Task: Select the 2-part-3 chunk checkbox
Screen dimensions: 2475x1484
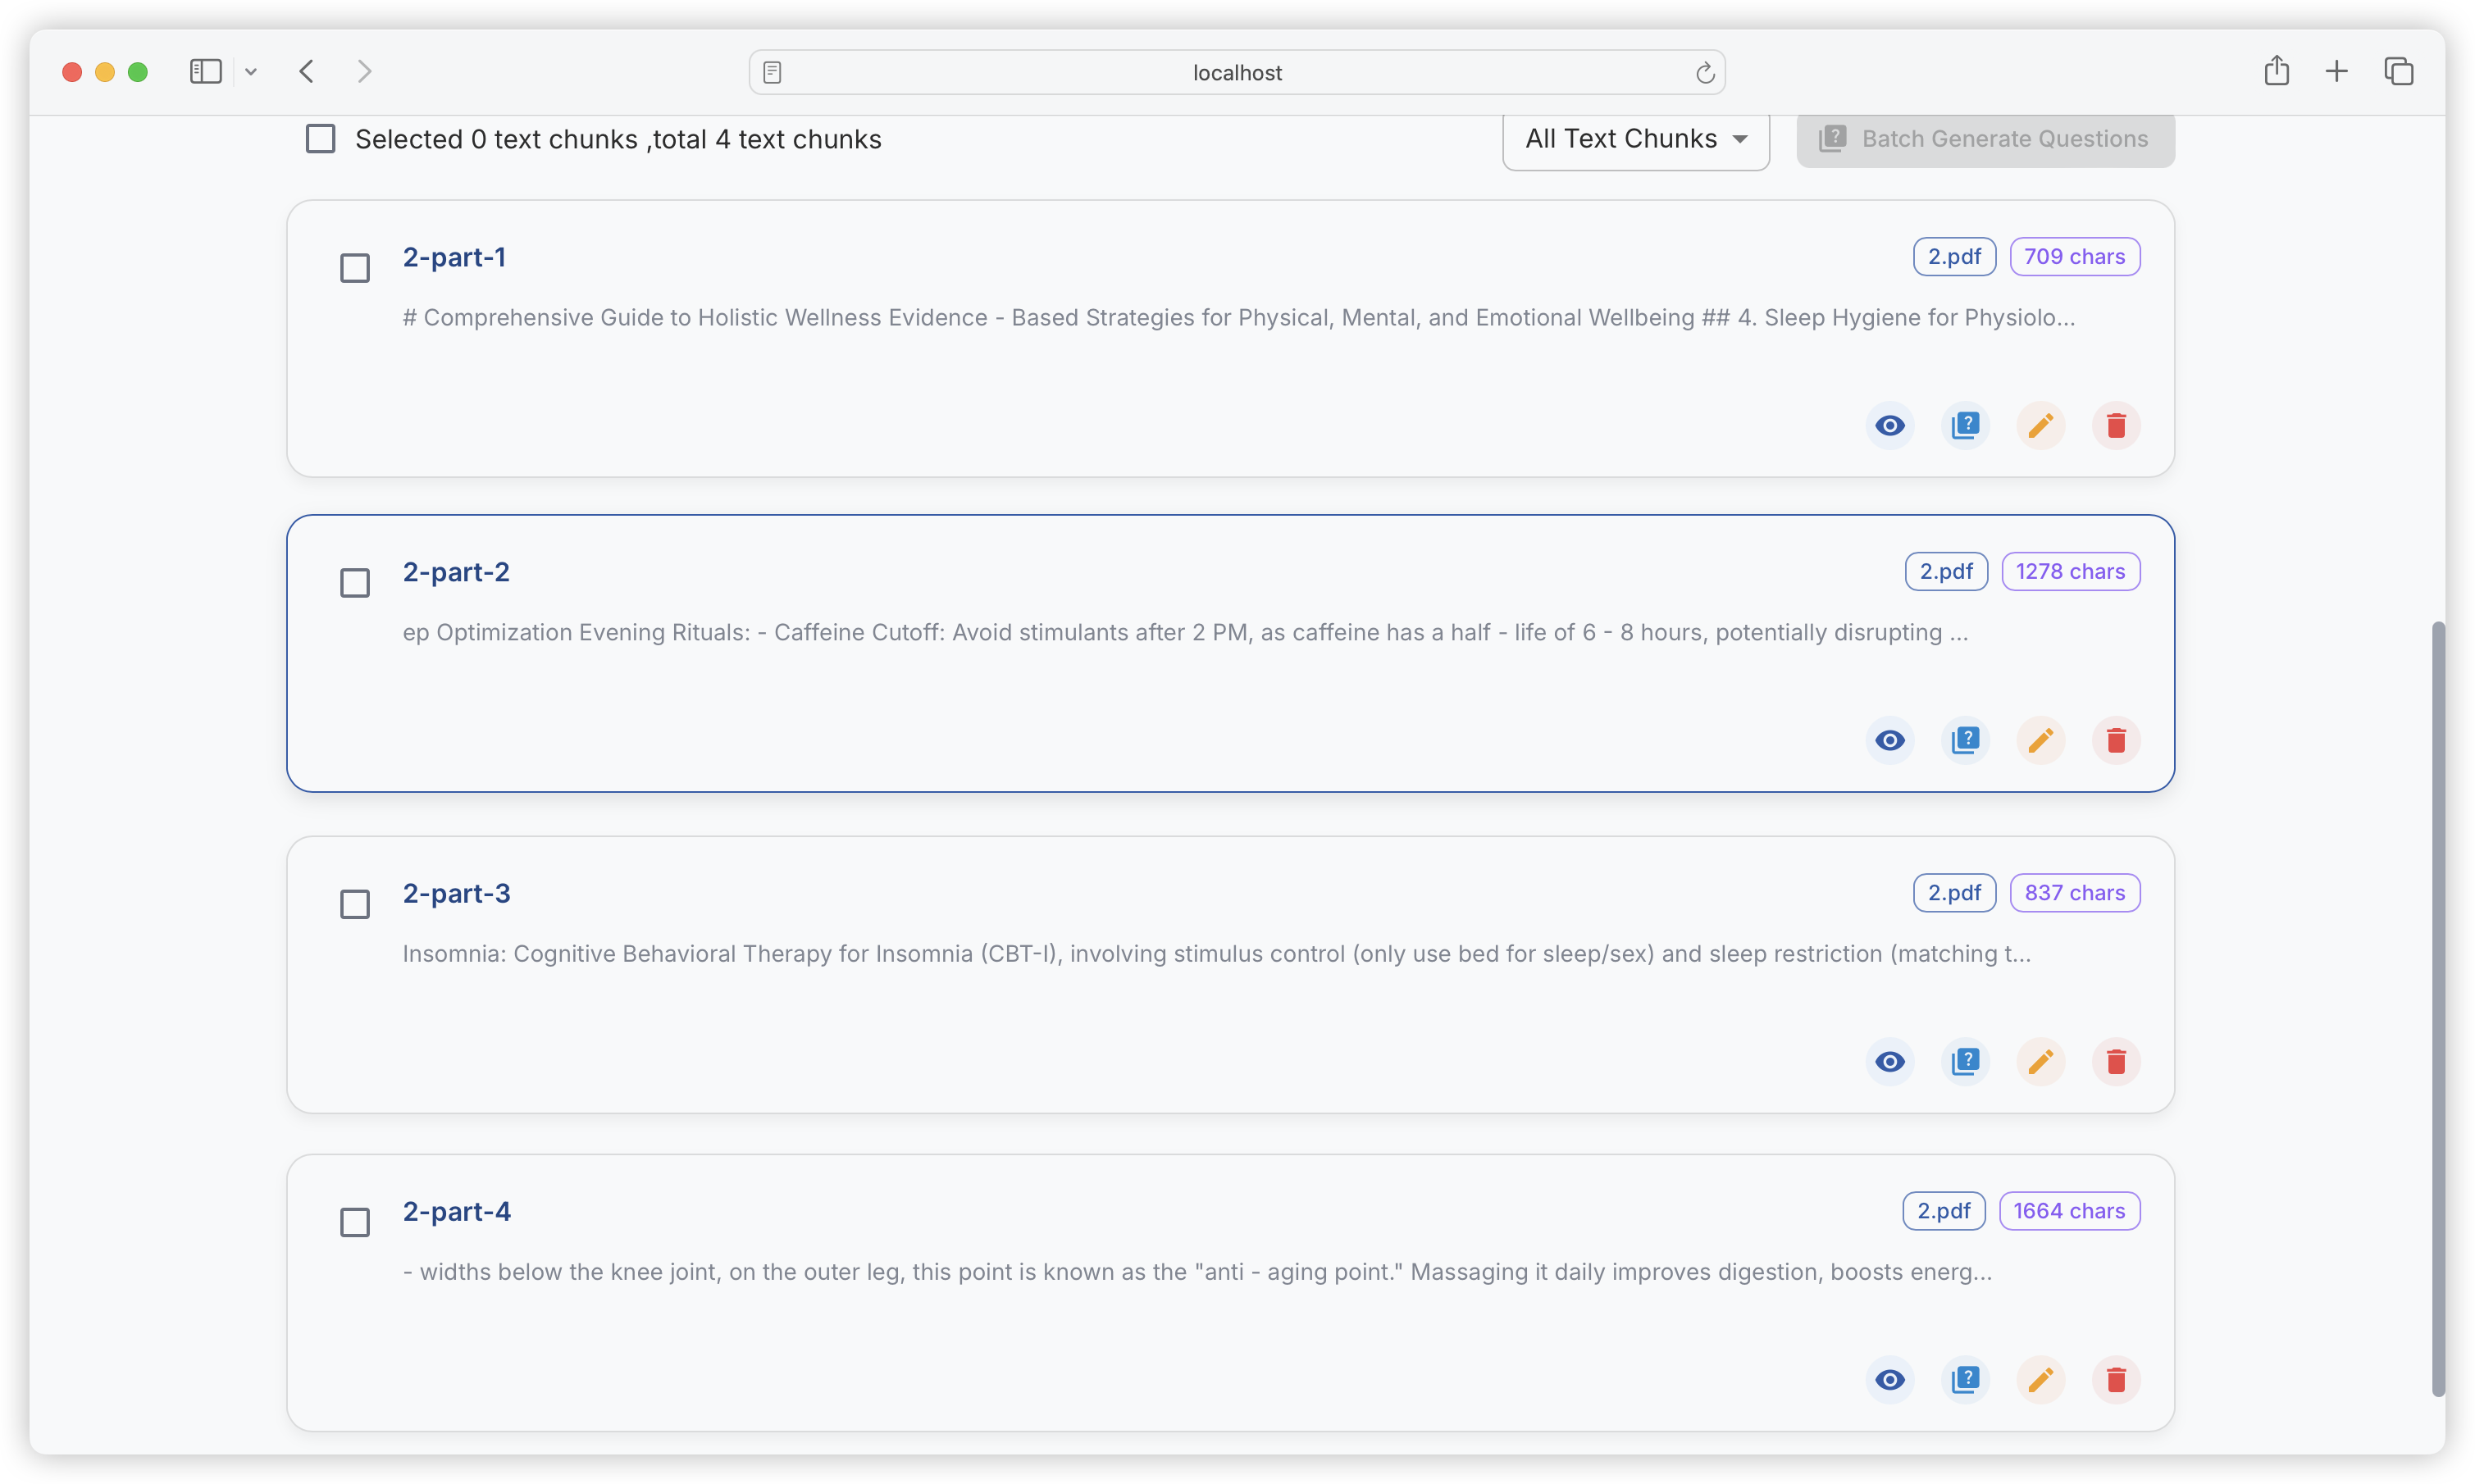Action: click(x=355, y=904)
